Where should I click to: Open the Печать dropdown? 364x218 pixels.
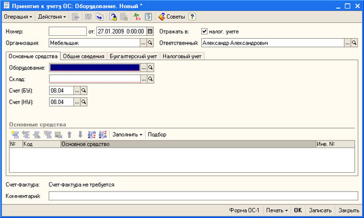tap(277, 210)
